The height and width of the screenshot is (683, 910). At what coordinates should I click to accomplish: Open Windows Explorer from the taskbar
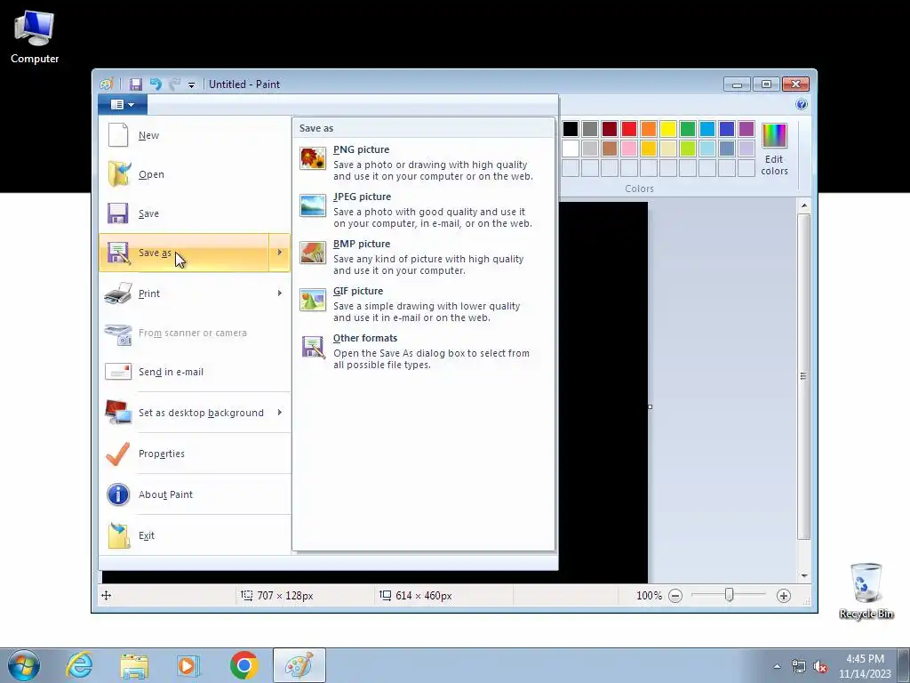point(134,665)
